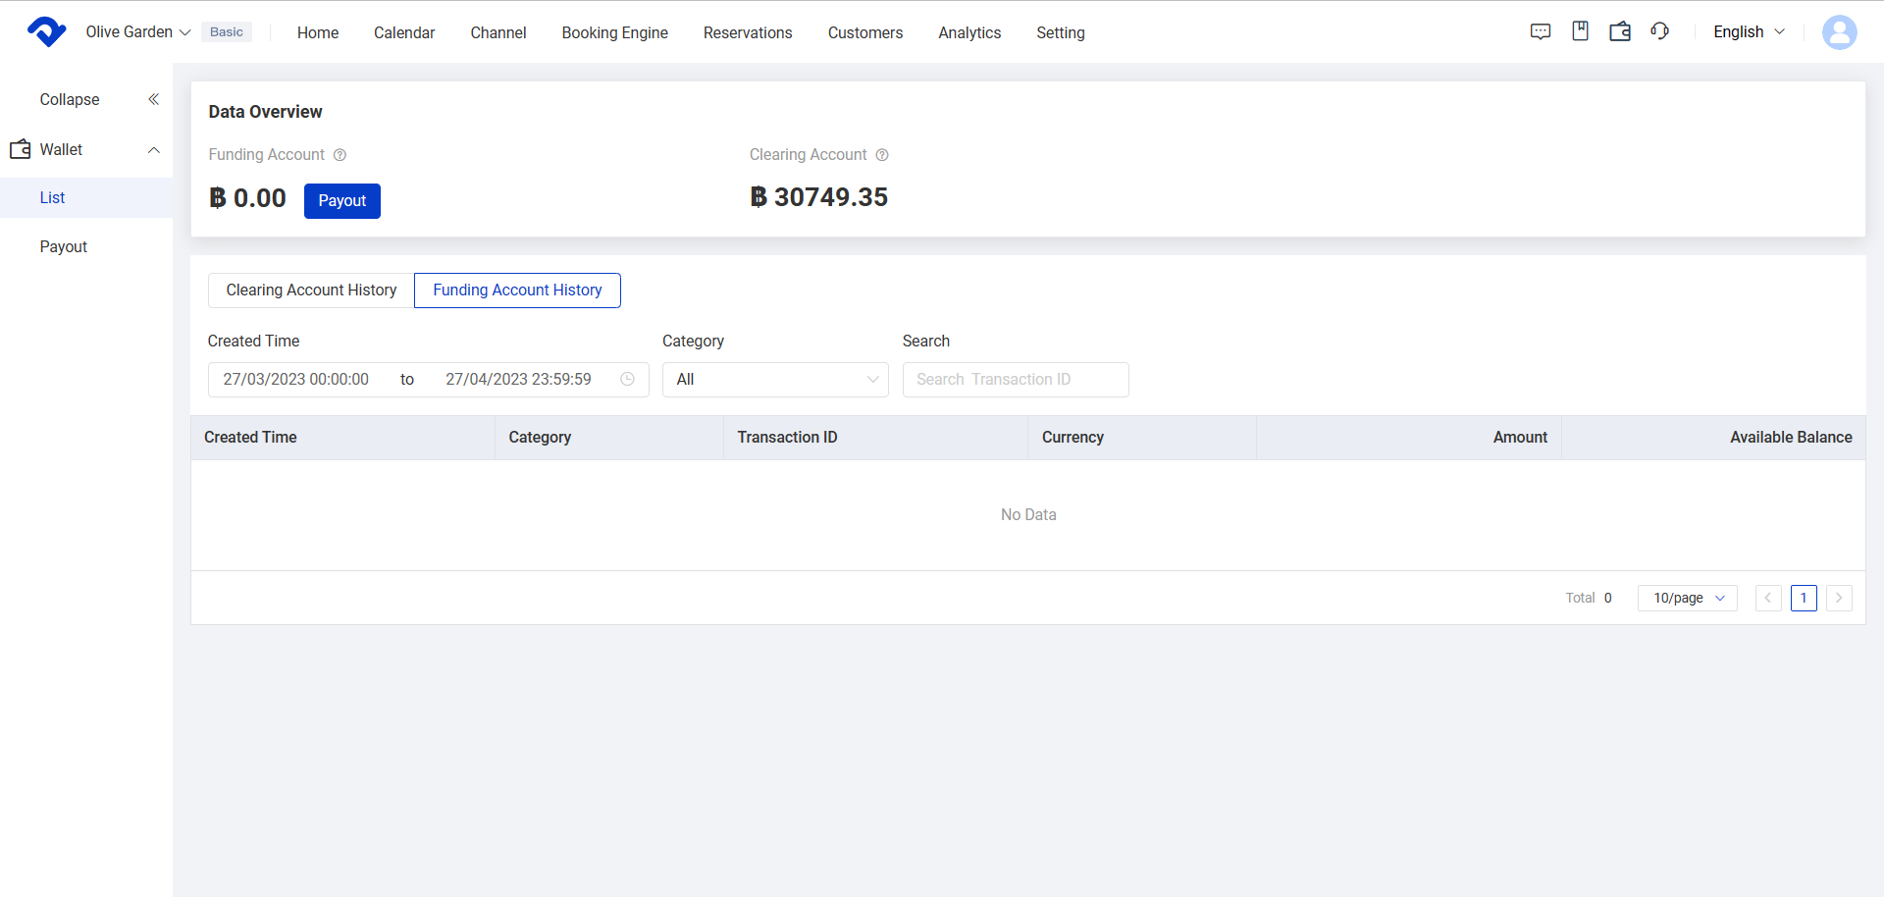Open the Category All dropdown

pyautogui.click(x=774, y=380)
